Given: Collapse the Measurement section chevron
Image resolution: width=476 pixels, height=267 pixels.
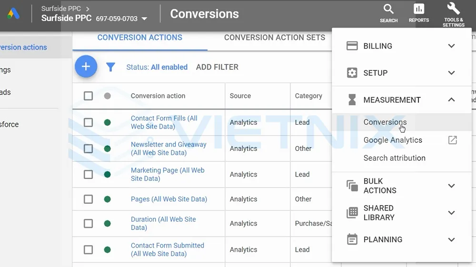Looking at the screenshot, I should [451, 99].
